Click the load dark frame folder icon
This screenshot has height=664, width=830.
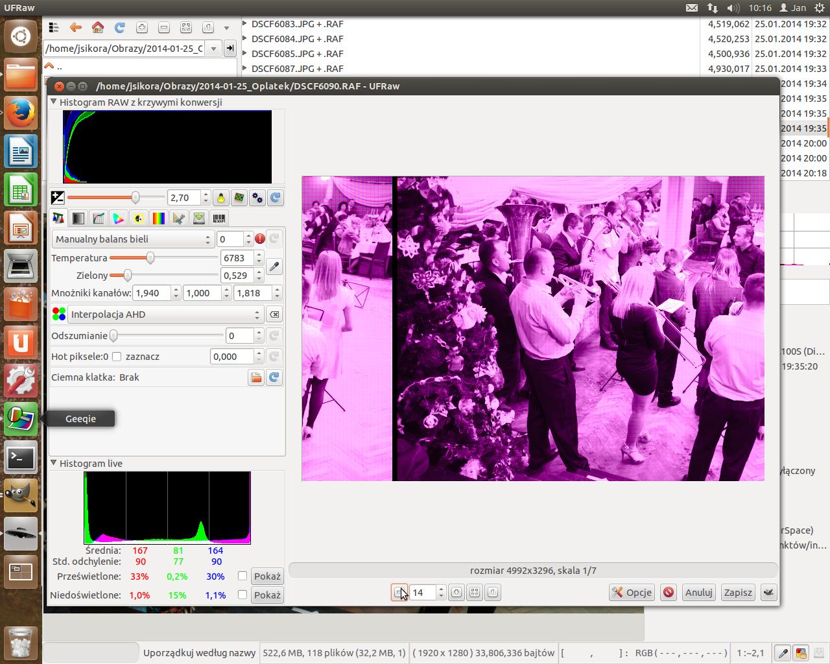pyautogui.click(x=256, y=377)
